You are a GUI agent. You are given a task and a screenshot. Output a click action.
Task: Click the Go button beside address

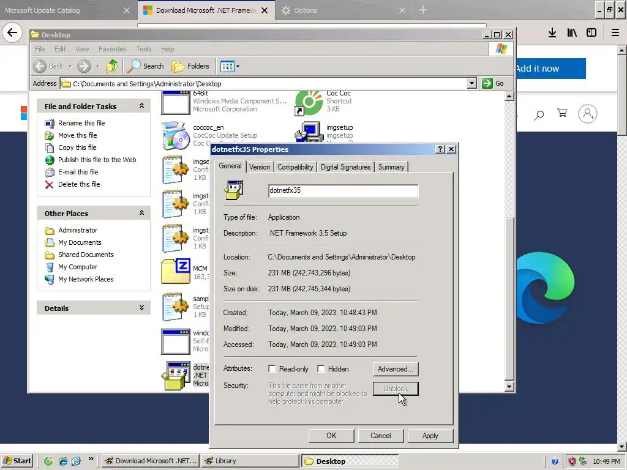tap(493, 83)
